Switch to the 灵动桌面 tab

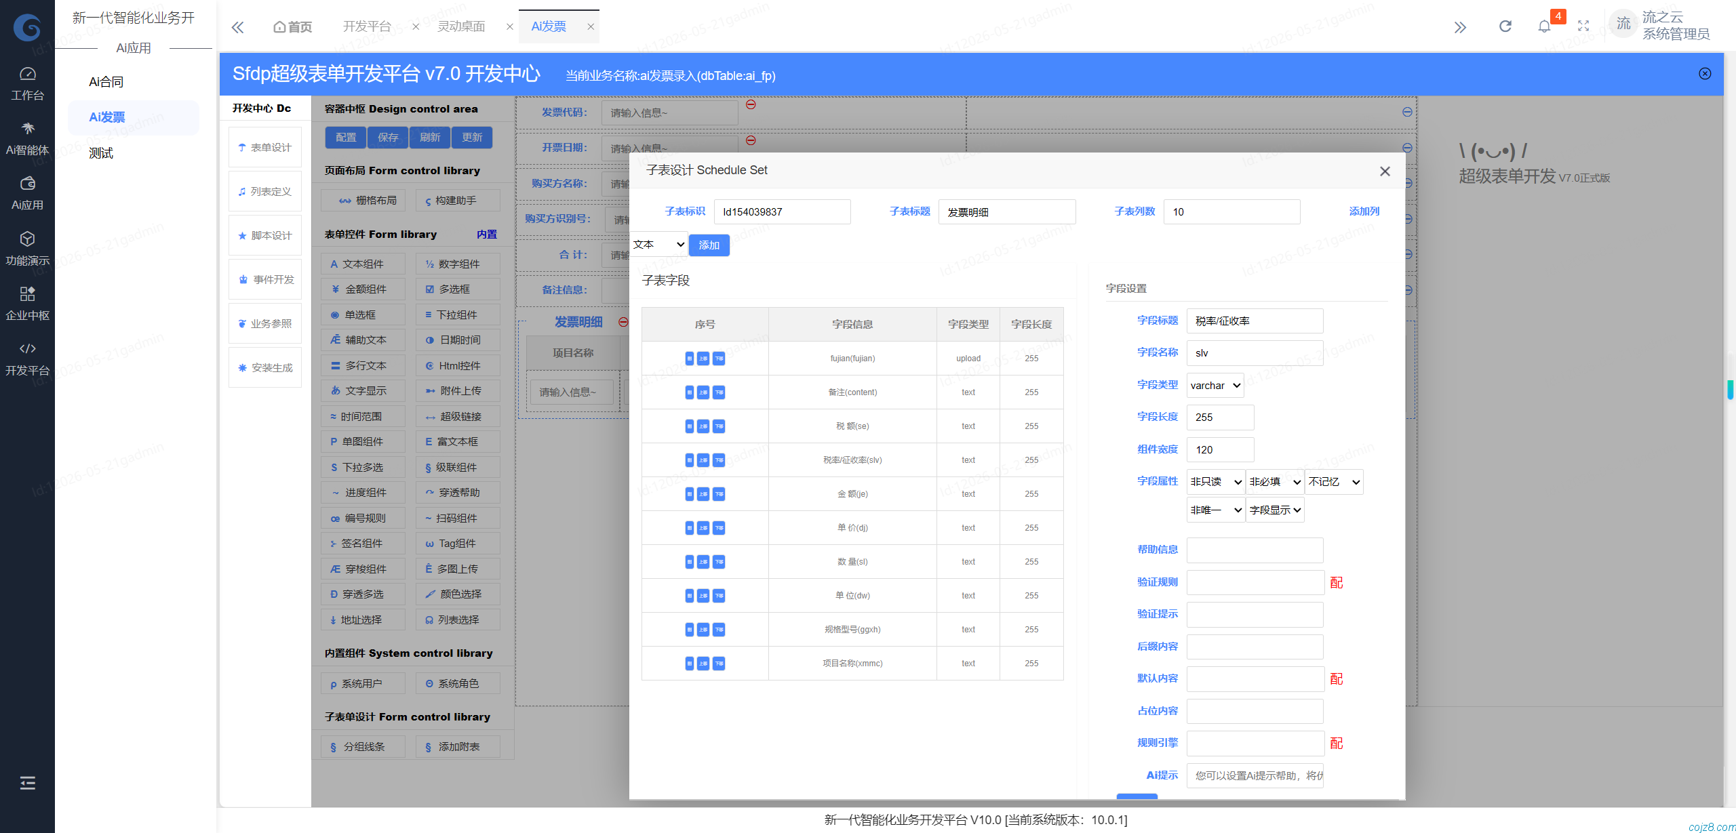click(461, 26)
